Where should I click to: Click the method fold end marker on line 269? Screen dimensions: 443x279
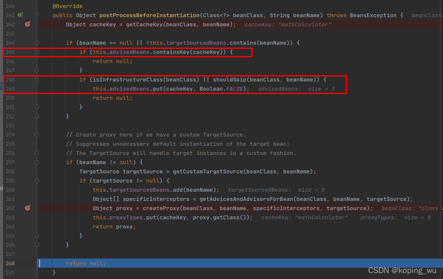click(37, 272)
